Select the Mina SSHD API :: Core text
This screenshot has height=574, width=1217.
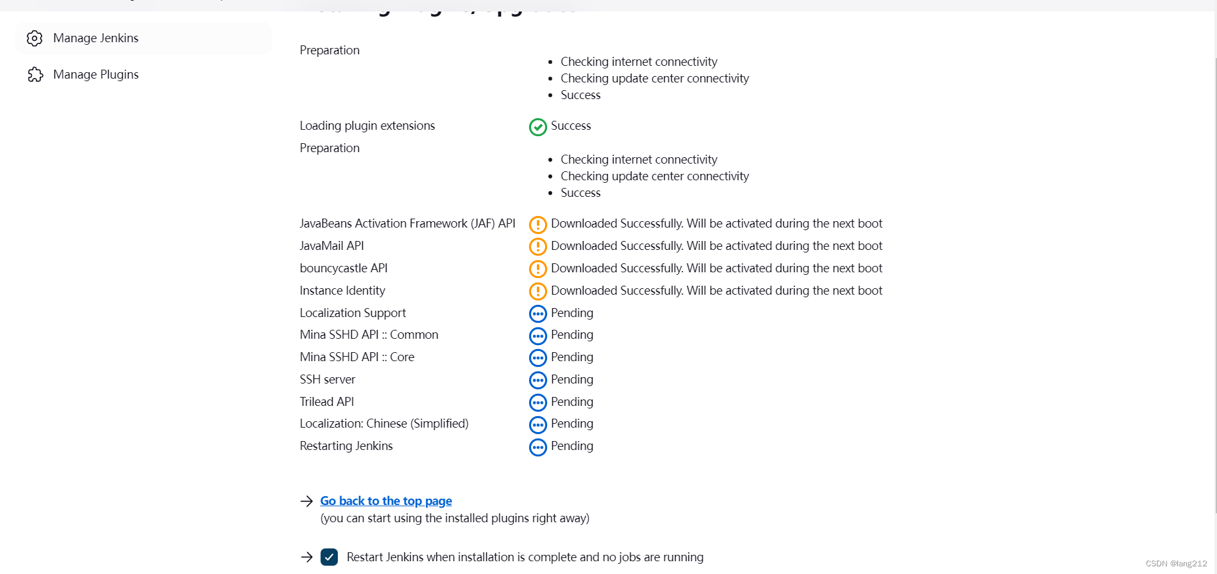357,357
